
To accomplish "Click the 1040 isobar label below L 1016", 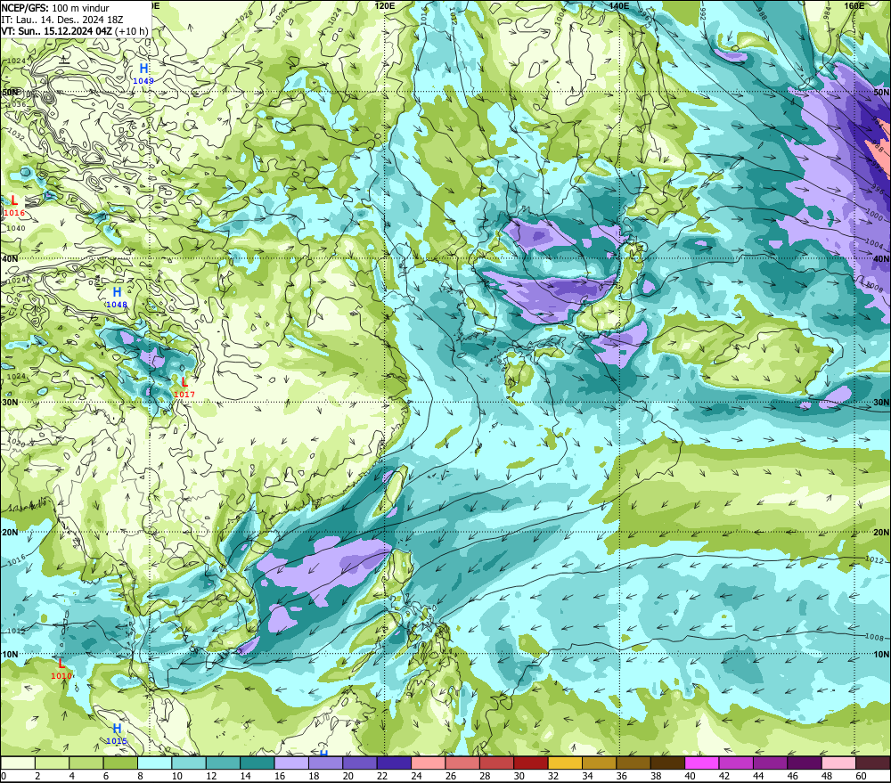I will coord(16,228).
